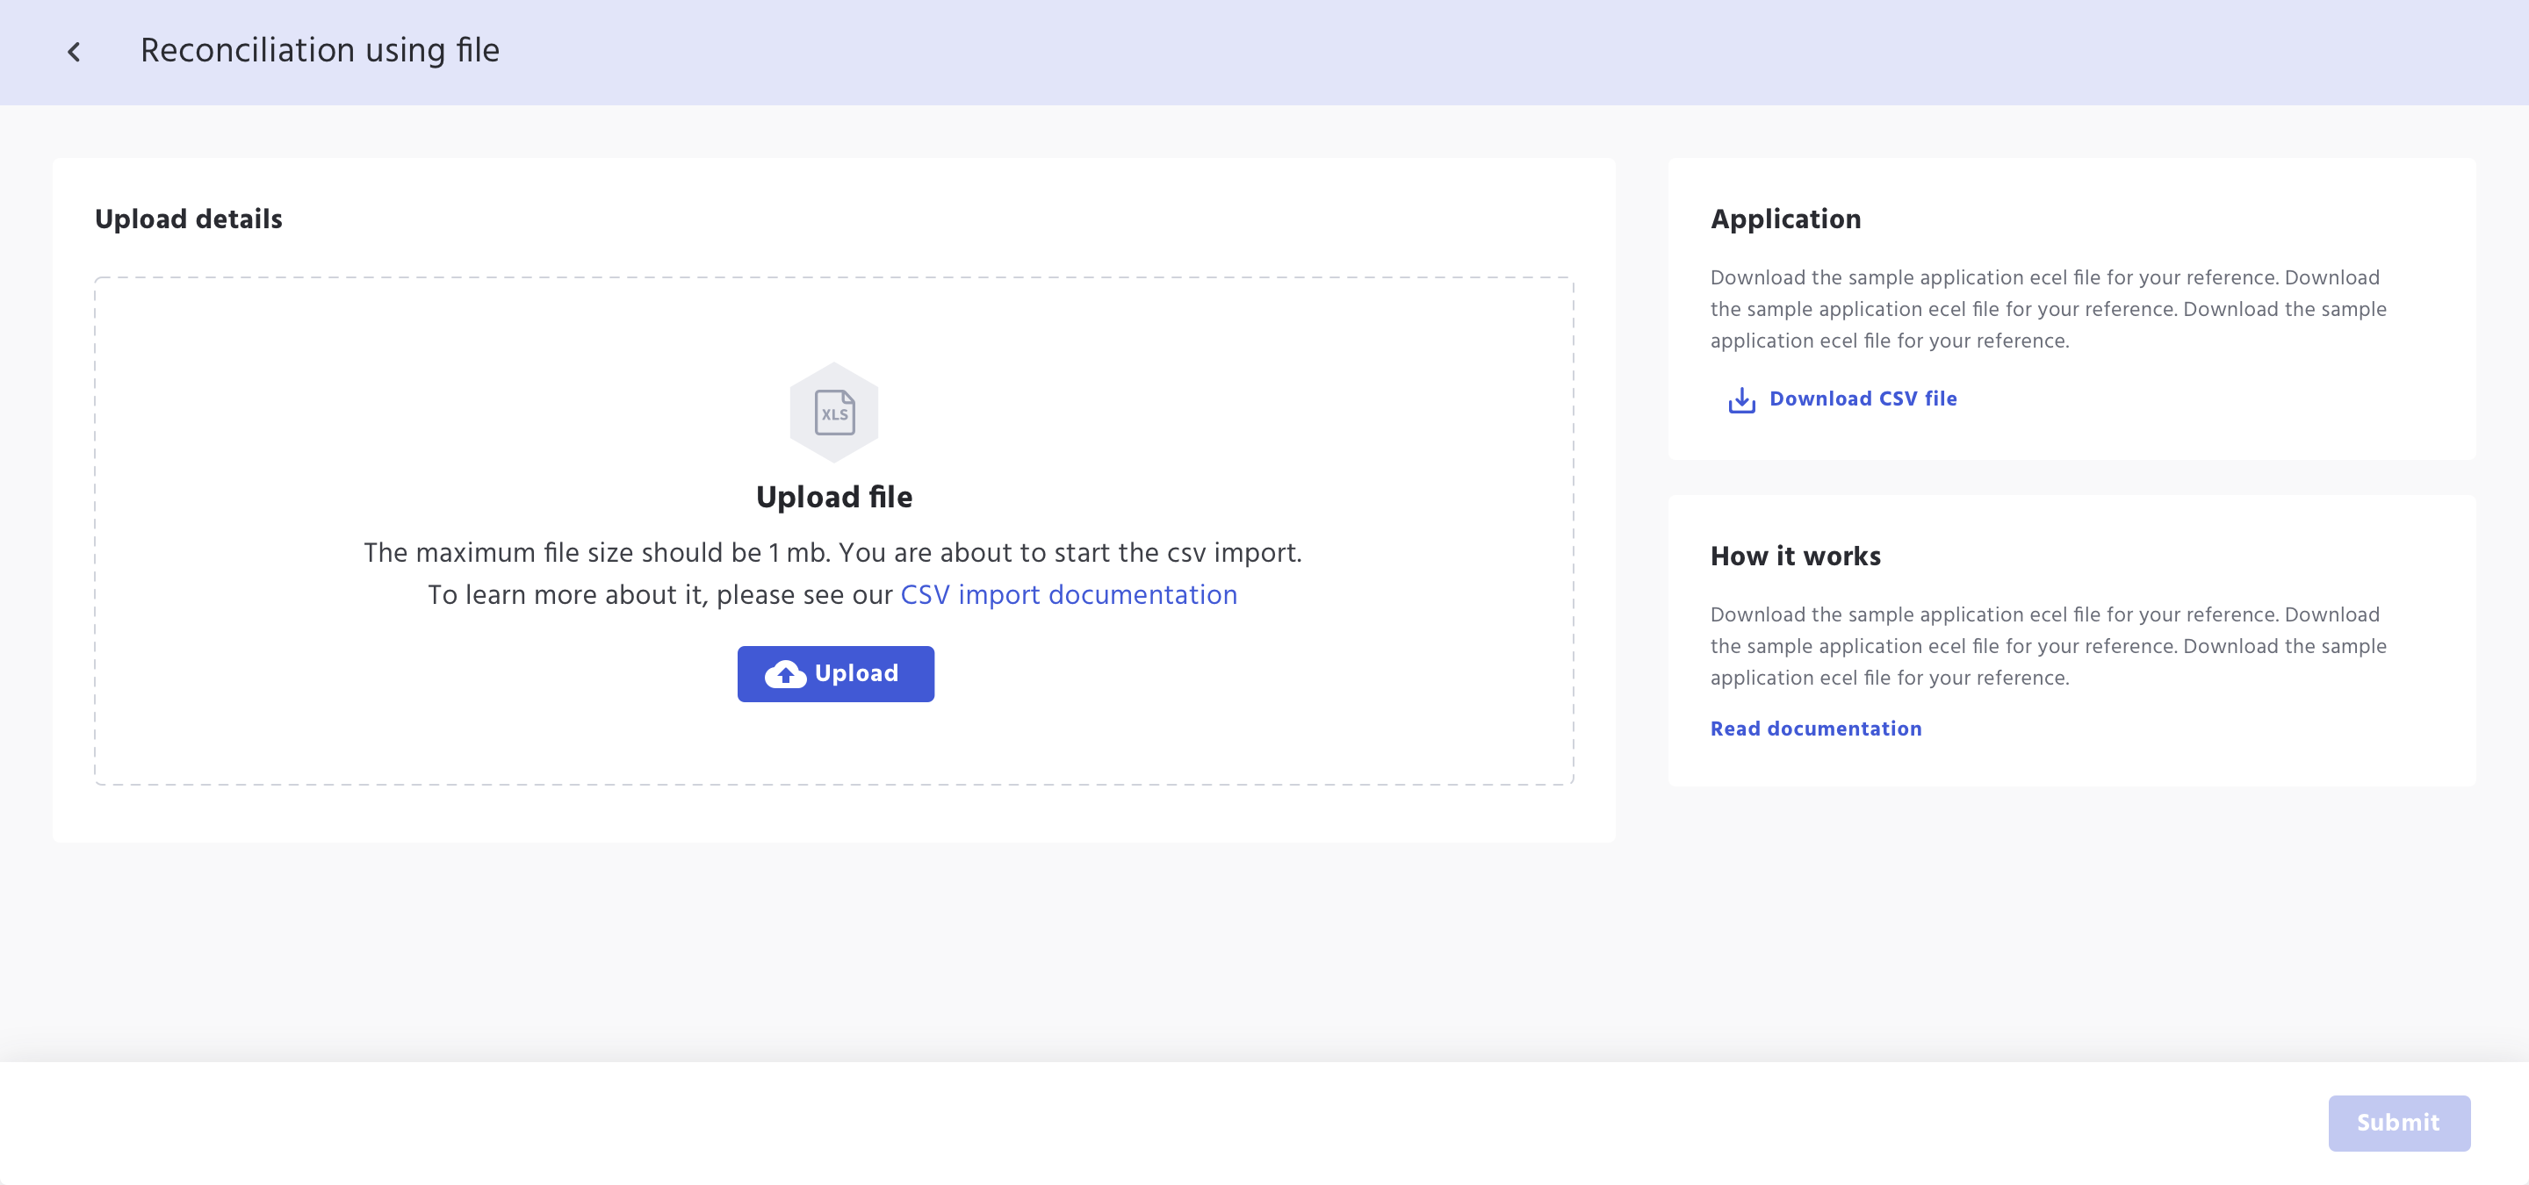The height and width of the screenshot is (1185, 2529).
Task: Click the Upload file heading
Action: click(833, 498)
